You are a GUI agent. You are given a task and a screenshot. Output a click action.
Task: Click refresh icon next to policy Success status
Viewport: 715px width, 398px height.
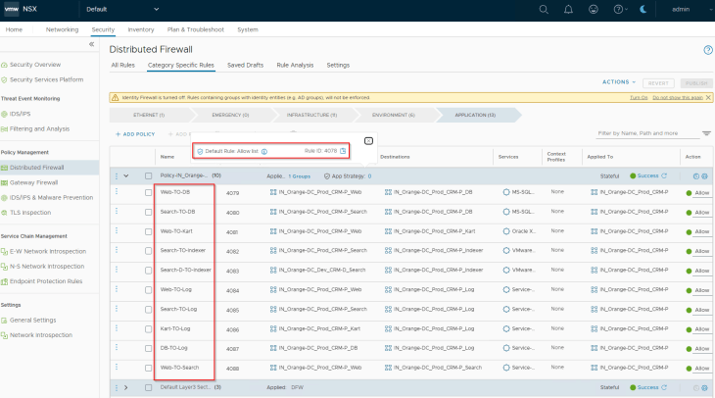coord(665,175)
